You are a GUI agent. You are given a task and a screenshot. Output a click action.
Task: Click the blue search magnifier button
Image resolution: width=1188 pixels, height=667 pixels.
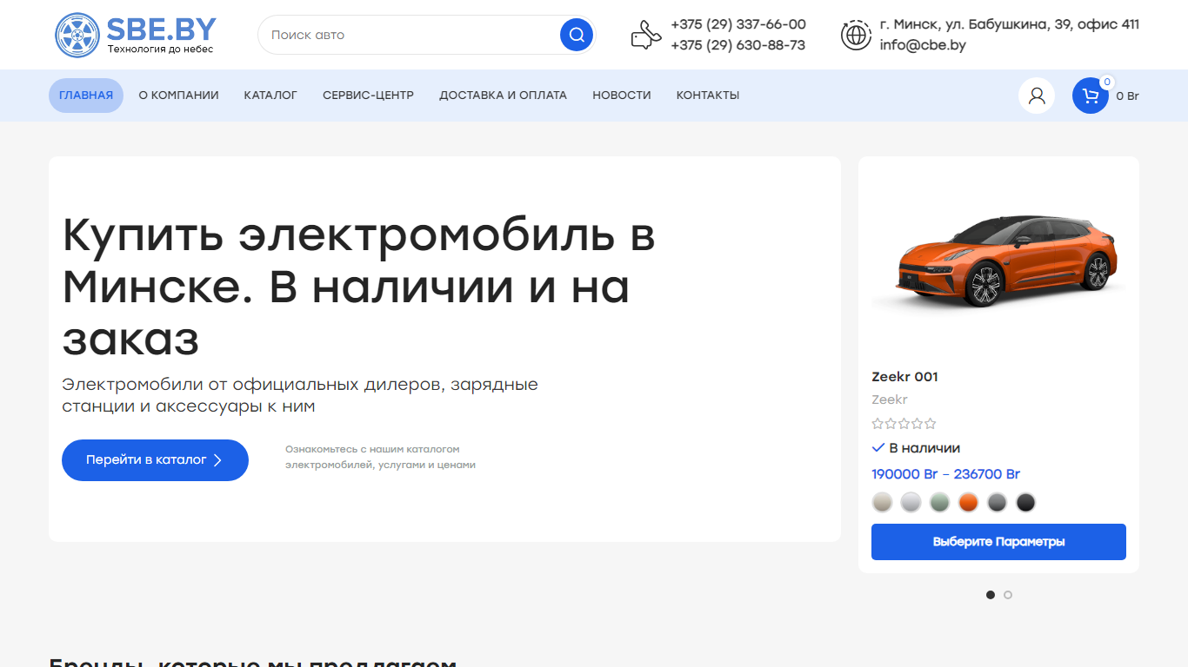(x=577, y=35)
